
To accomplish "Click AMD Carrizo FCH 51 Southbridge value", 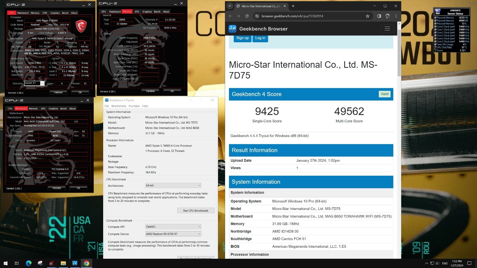I will point(289,239).
